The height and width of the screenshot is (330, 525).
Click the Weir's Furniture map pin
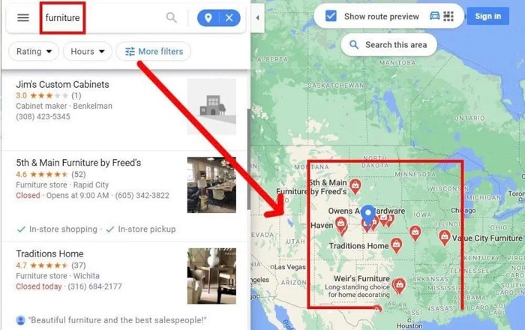[399, 286]
